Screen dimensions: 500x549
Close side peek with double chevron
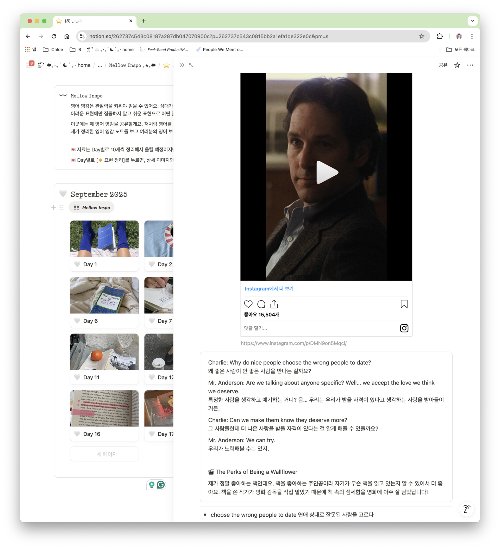click(182, 65)
